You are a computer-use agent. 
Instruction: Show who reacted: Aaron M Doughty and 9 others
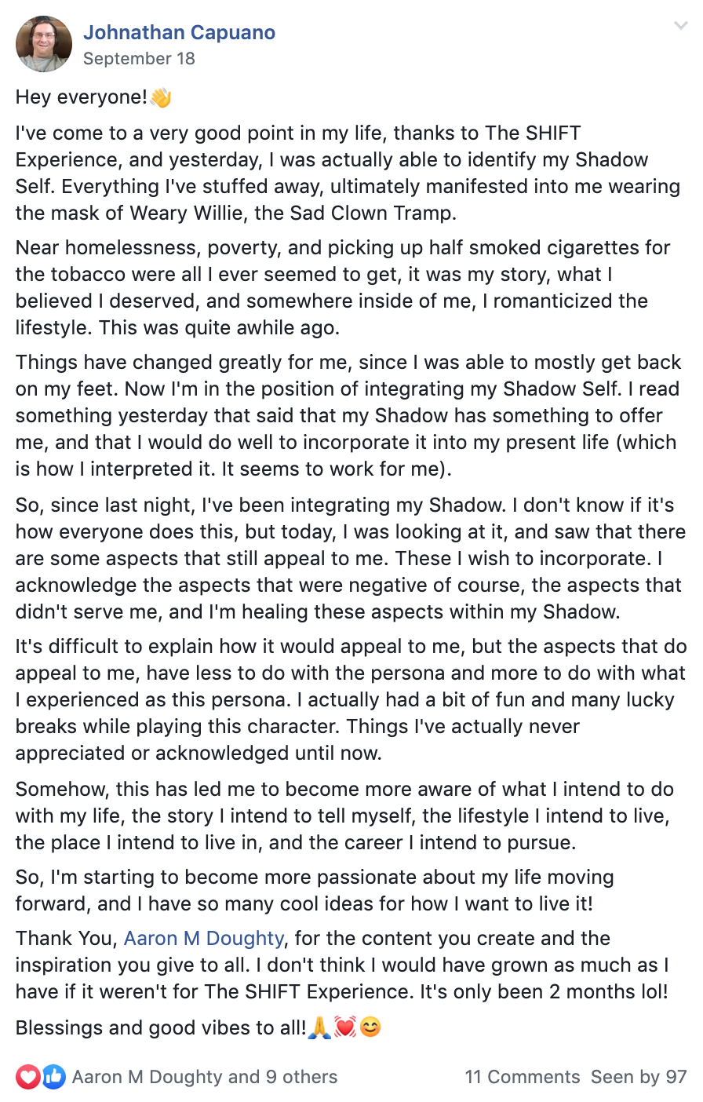205,1077
